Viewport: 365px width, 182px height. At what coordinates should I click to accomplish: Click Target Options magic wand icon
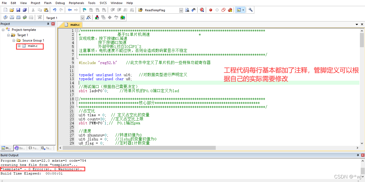pos(89,17)
